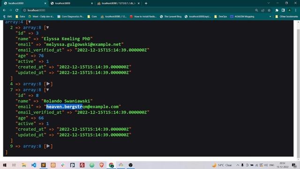Open the localhost:8000/api bookmark

click(198, 17)
